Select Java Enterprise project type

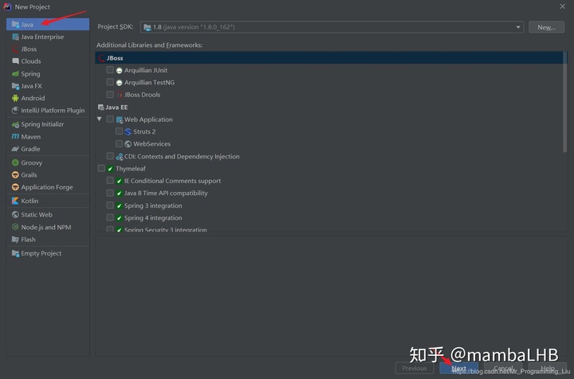click(x=48, y=37)
